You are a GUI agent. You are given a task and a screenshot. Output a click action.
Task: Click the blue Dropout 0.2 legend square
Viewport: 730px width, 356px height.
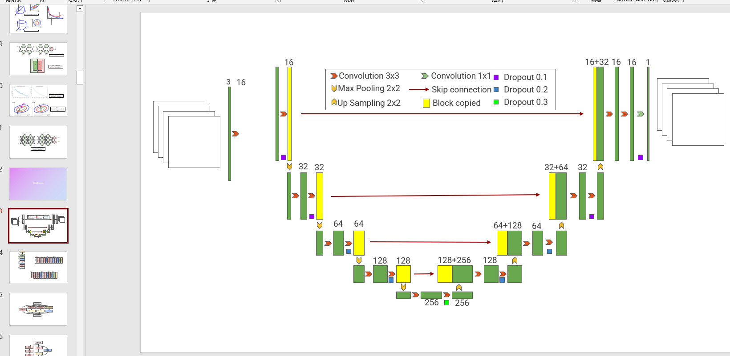[496, 90]
